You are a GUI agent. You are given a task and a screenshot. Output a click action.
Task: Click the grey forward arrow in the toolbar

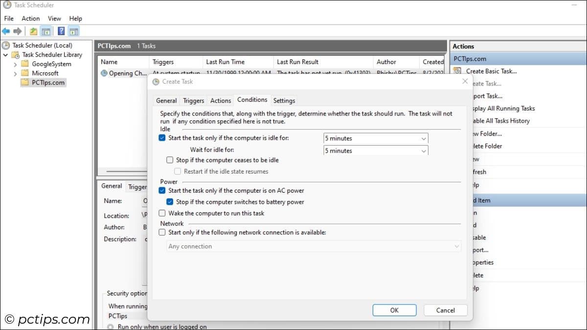pos(18,31)
